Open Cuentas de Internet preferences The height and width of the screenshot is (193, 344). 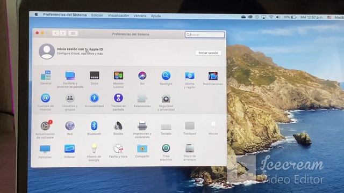(45, 98)
